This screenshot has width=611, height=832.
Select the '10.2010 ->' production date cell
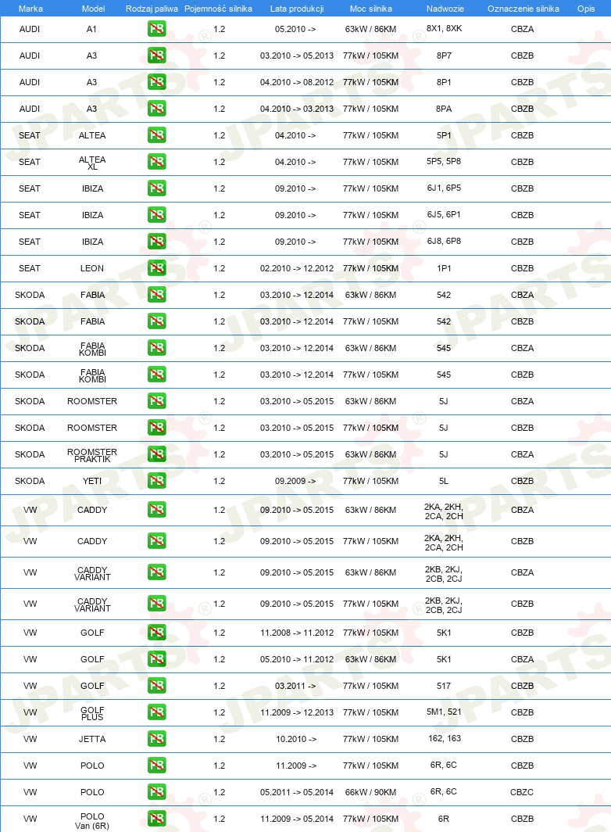point(296,739)
